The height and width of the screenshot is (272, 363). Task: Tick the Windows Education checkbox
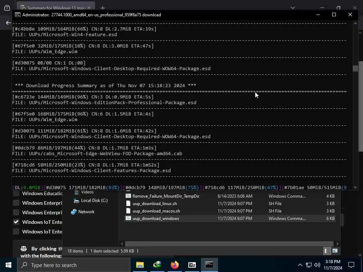(16, 193)
